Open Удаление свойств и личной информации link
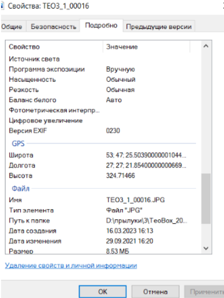Viewport: 224px width, 298px height. [x=71, y=265]
